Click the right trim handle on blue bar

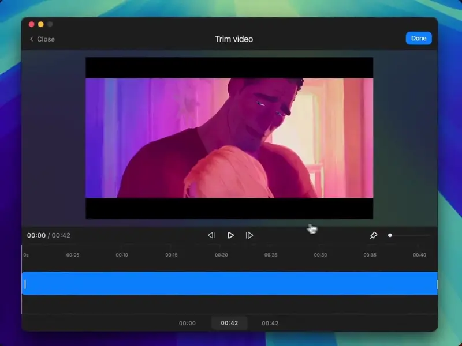coord(437,284)
